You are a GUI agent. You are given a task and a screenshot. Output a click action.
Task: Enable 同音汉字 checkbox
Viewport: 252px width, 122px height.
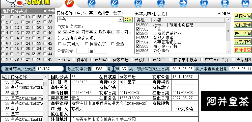87,44
